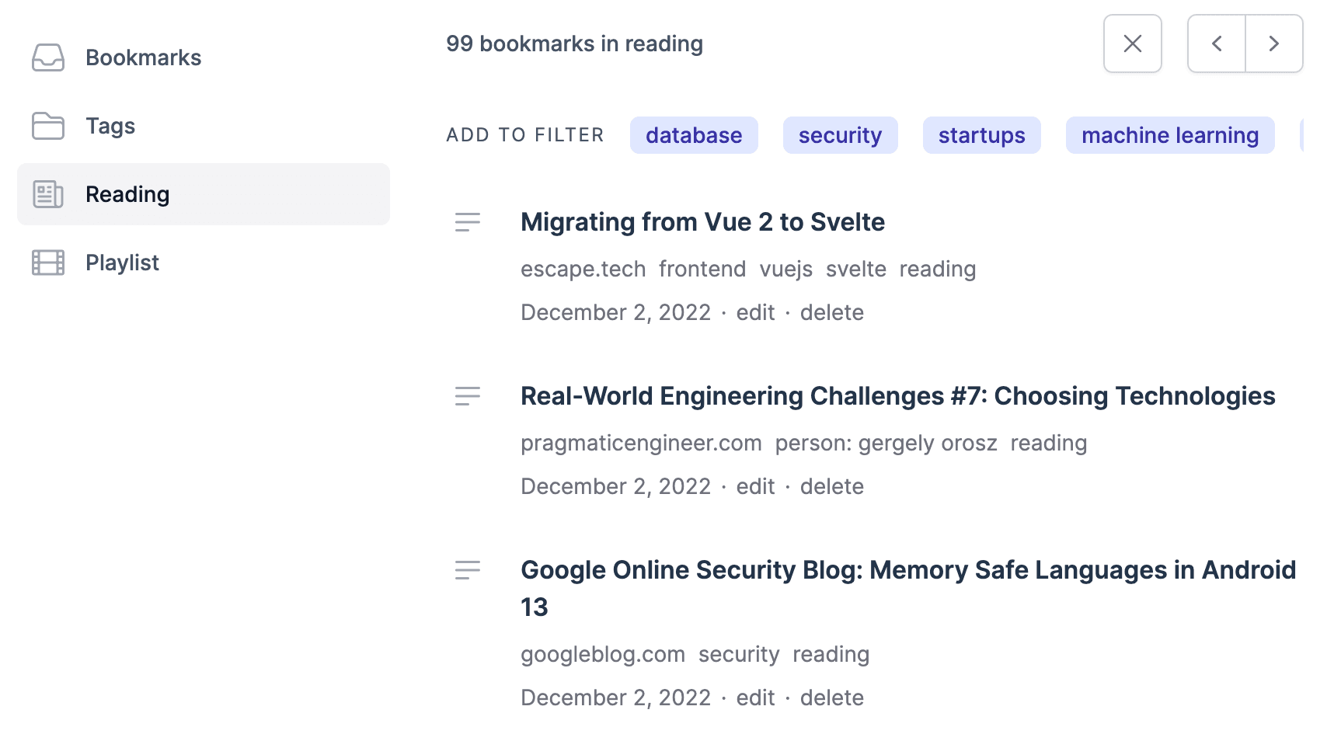
Task: Expand notes icon for Google Security Blog bookmark
Action: click(x=468, y=570)
